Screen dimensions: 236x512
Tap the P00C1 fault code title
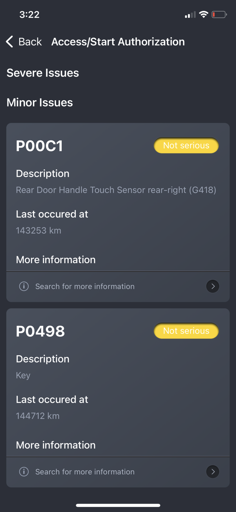(x=39, y=146)
